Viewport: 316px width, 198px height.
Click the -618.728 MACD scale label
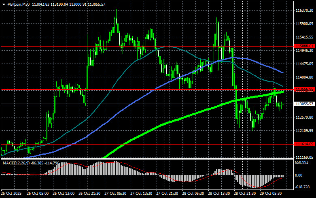point(302,187)
